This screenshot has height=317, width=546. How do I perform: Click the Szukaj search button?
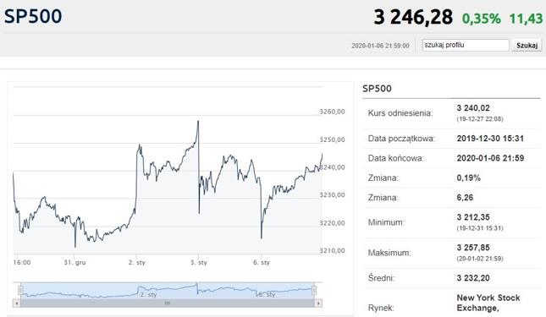(x=527, y=45)
